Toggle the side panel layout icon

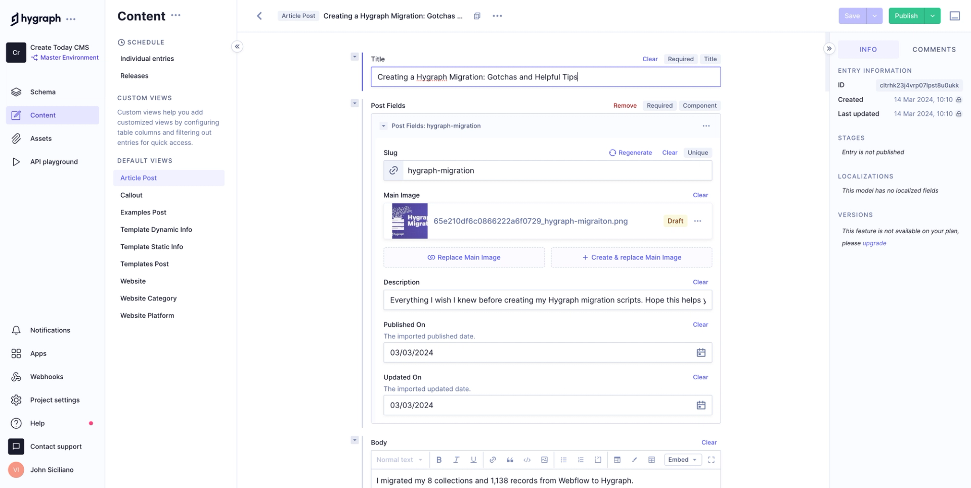955,16
